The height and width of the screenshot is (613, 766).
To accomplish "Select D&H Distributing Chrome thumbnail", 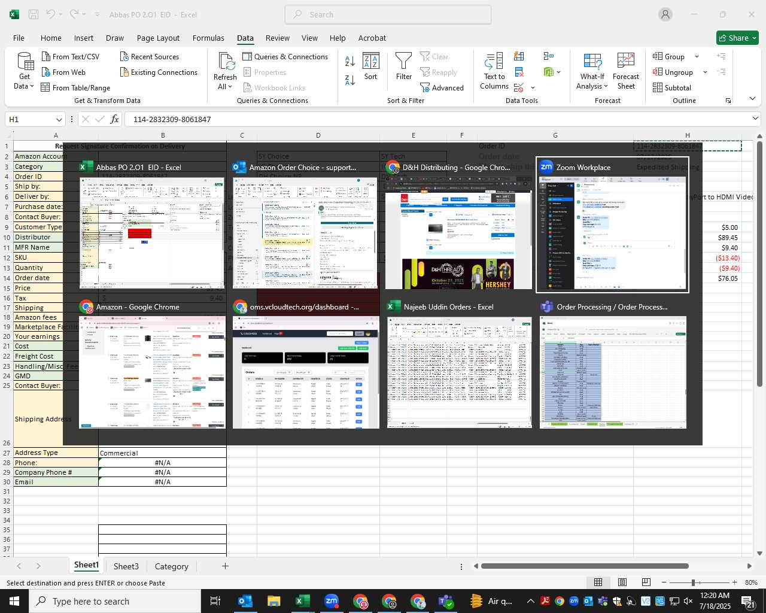I will [x=459, y=225].
